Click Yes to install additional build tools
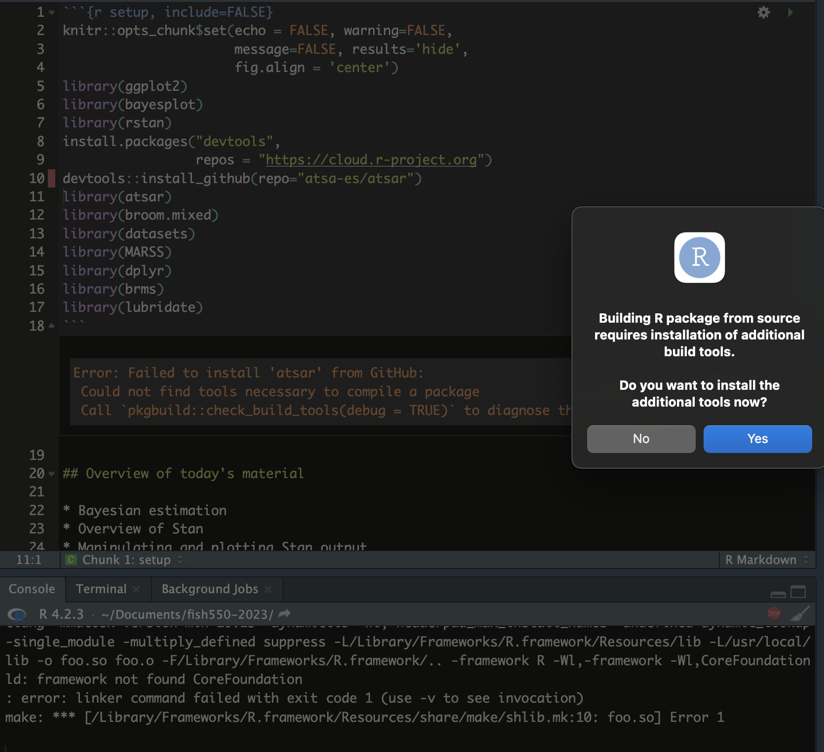This screenshot has height=752, width=824. coord(757,439)
